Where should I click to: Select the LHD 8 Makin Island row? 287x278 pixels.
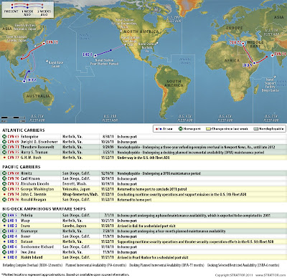[x=143, y=257]
